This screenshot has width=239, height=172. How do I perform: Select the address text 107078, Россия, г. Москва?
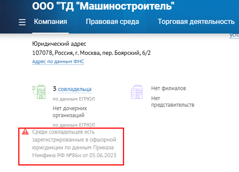pos(66,53)
